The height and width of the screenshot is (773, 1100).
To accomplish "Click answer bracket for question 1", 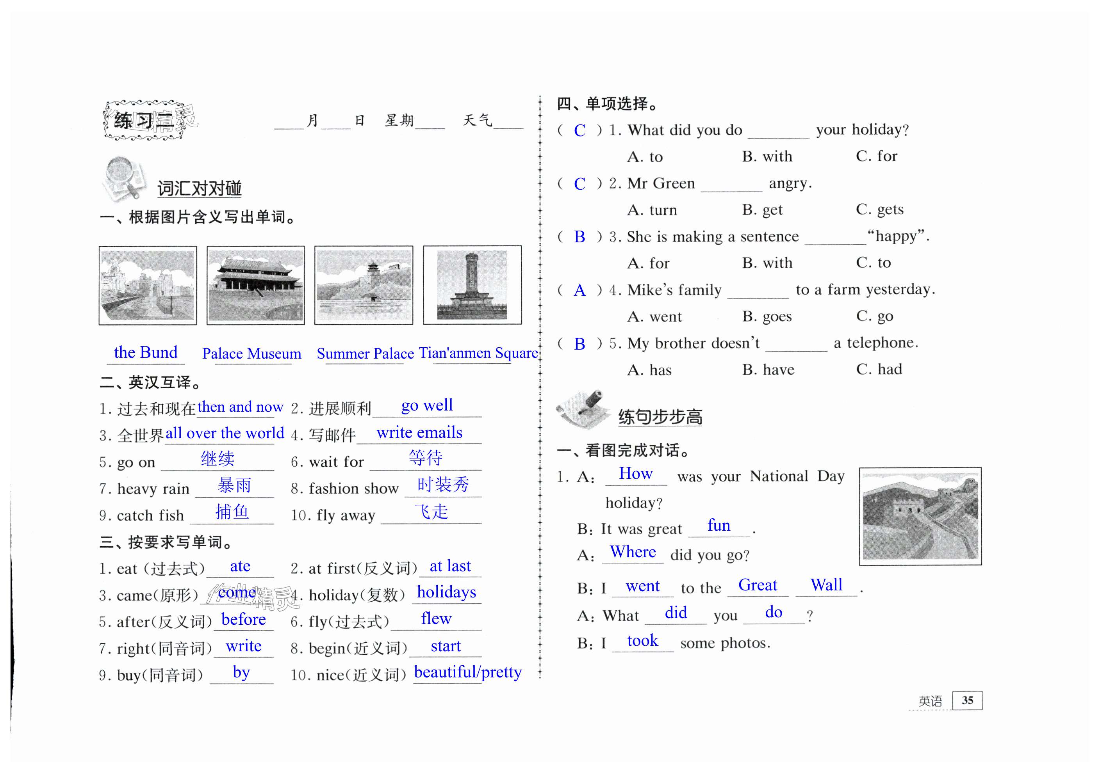I will click(x=579, y=130).
